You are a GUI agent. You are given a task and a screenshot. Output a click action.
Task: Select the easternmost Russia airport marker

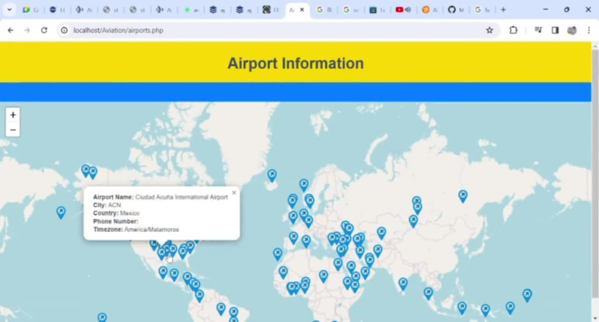click(x=462, y=196)
